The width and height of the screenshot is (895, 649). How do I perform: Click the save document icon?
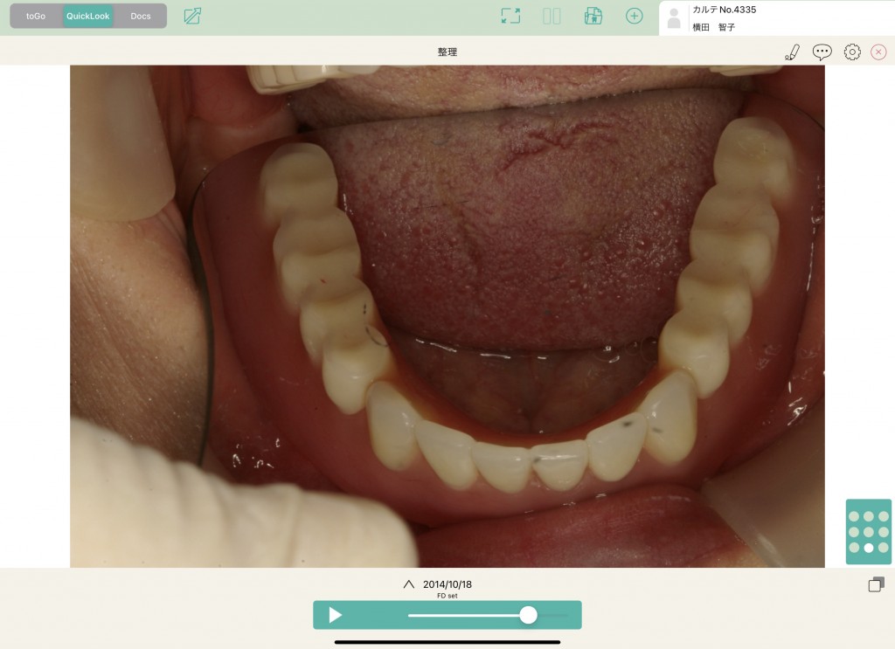pyautogui.click(x=593, y=16)
